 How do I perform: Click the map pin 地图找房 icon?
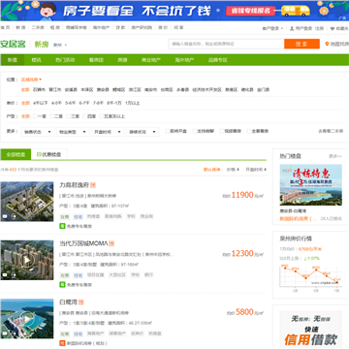pos(327,44)
